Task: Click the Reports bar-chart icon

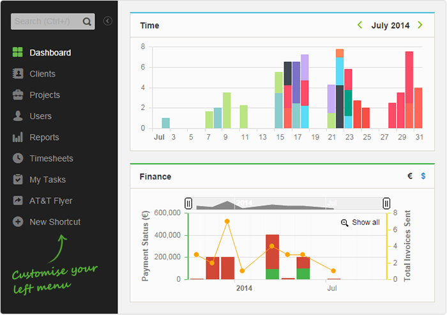Action: coord(18,137)
